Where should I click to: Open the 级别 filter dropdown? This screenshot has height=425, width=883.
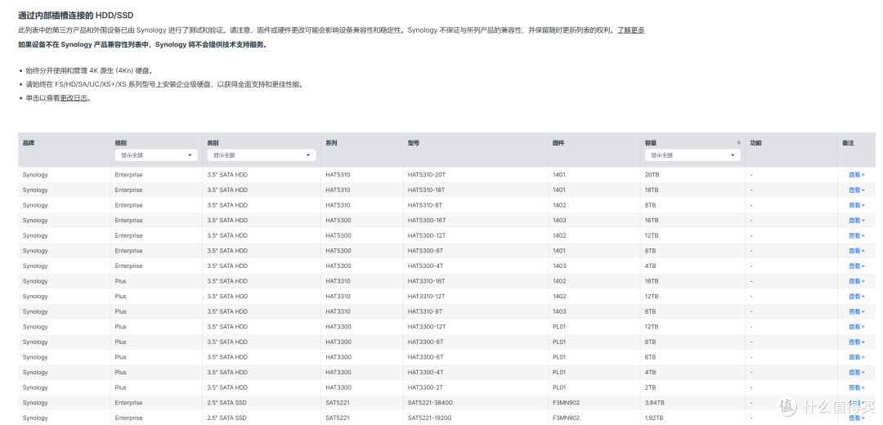156,154
